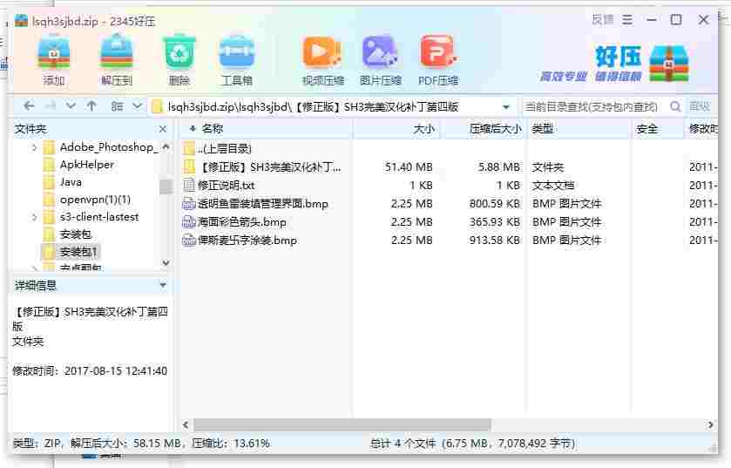Screen dimensions: 731x468
Task: Click the 修正说明.txt document icon
Action: point(189,186)
